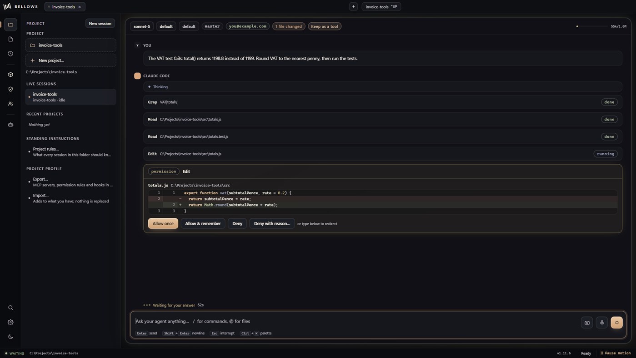The image size is (636, 358).
Task: Click the New session button
Action: click(100, 23)
